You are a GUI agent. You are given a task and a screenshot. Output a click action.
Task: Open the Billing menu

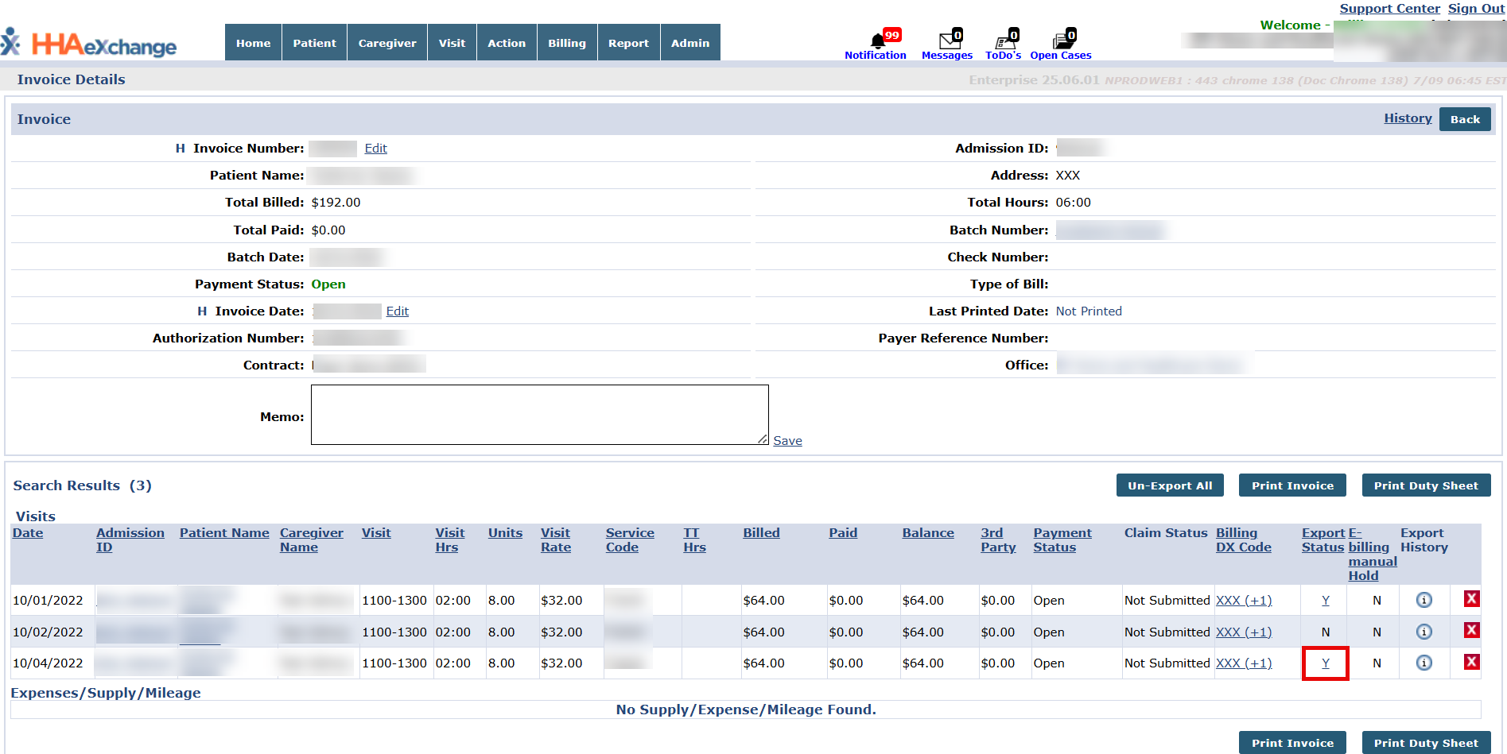pyautogui.click(x=567, y=43)
